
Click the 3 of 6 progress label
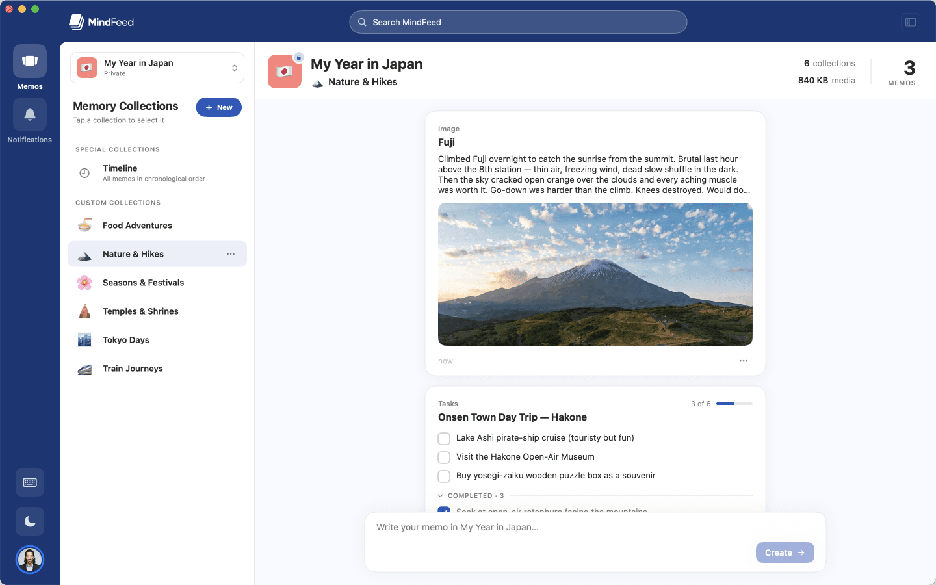tap(701, 404)
